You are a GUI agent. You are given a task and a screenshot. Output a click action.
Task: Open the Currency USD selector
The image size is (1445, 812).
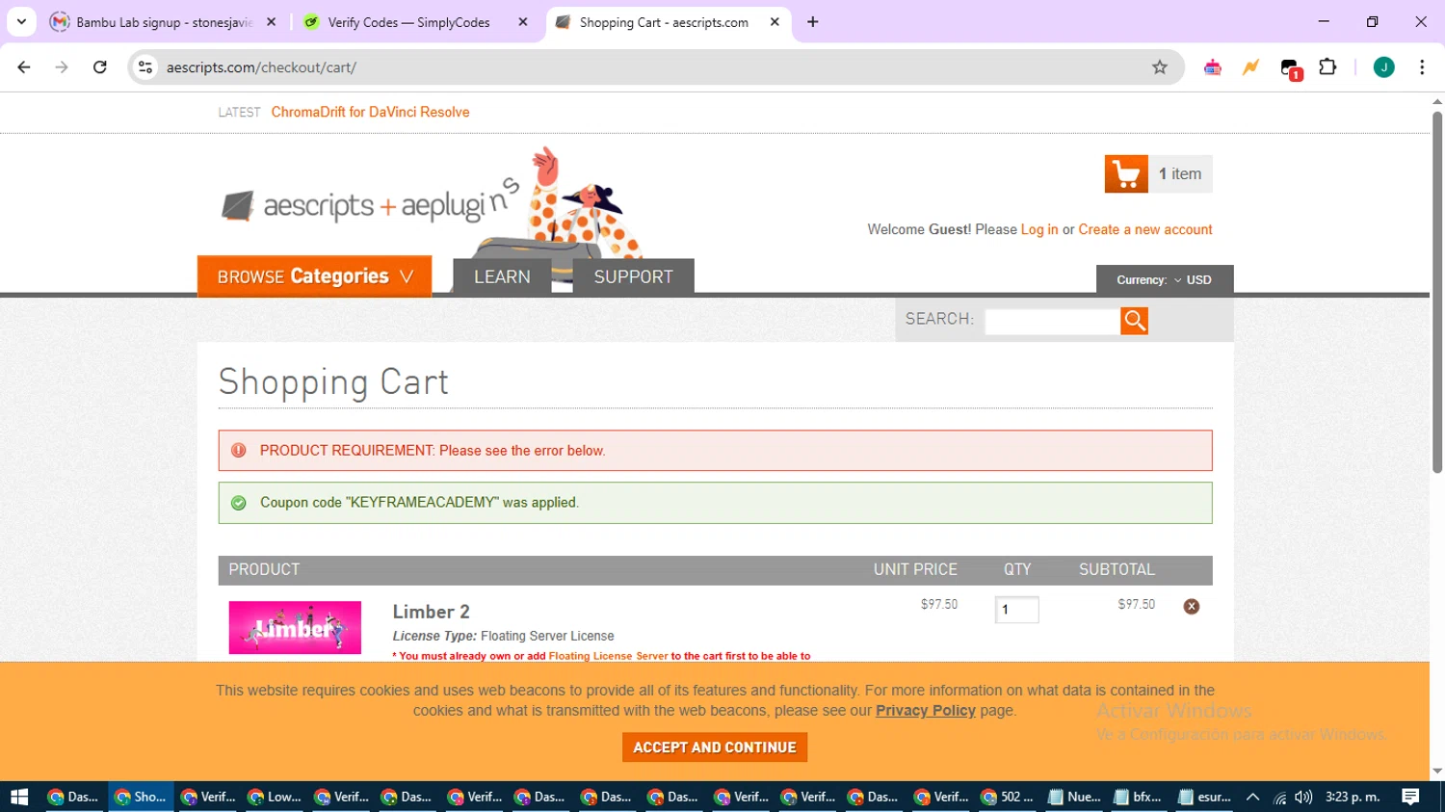point(1164,280)
